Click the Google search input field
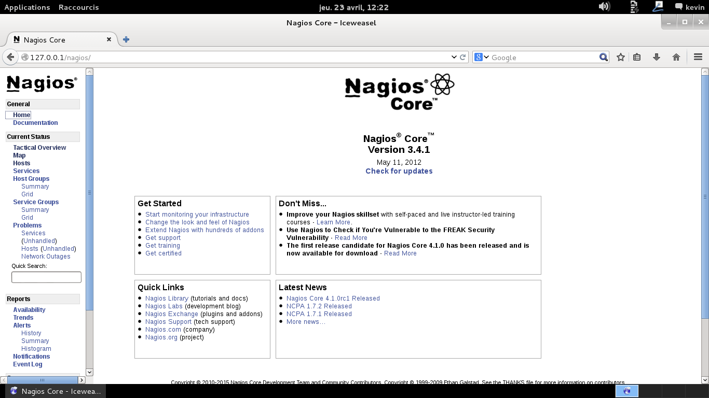This screenshot has height=398, width=709. click(x=543, y=57)
